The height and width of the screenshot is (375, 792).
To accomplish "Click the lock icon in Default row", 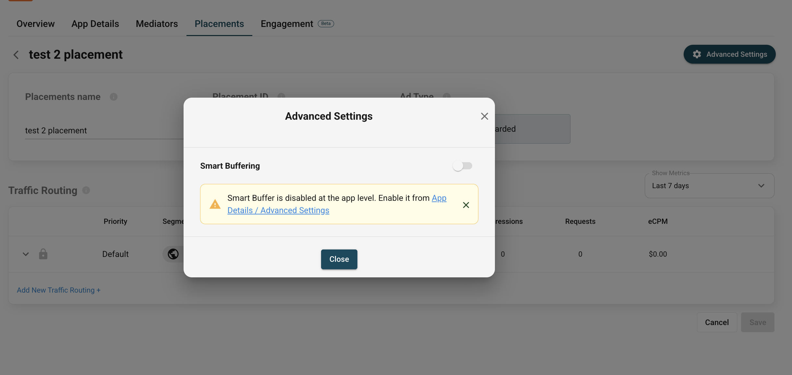I will click(43, 254).
